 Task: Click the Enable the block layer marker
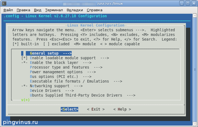(24, 63)
